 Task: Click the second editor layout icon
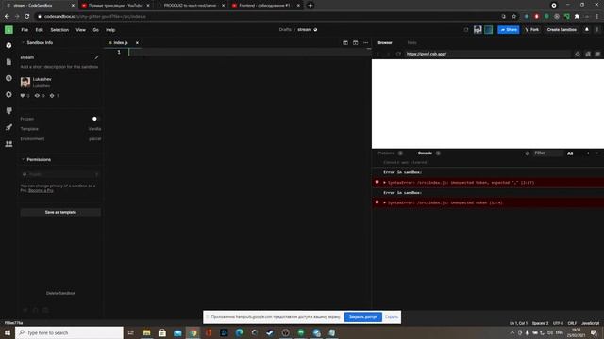(x=355, y=43)
